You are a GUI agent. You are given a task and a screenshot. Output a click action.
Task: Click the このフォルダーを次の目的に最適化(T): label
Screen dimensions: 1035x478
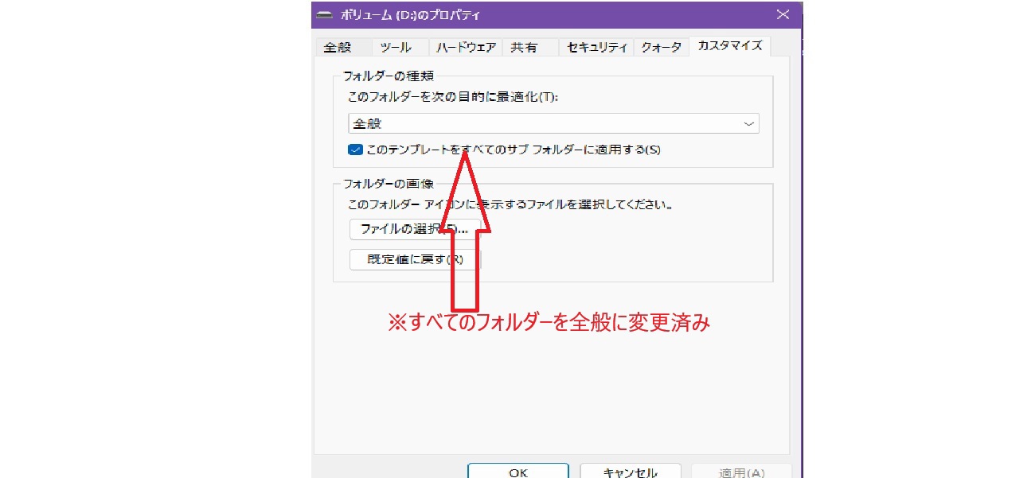pyautogui.click(x=452, y=97)
